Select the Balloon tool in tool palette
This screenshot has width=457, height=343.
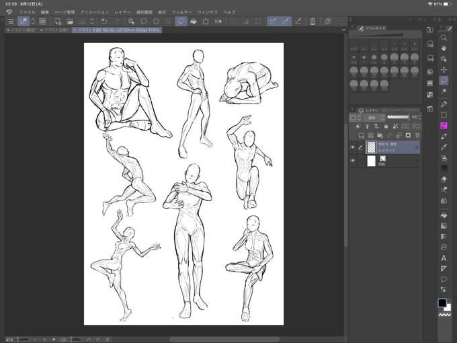[444, 279]
